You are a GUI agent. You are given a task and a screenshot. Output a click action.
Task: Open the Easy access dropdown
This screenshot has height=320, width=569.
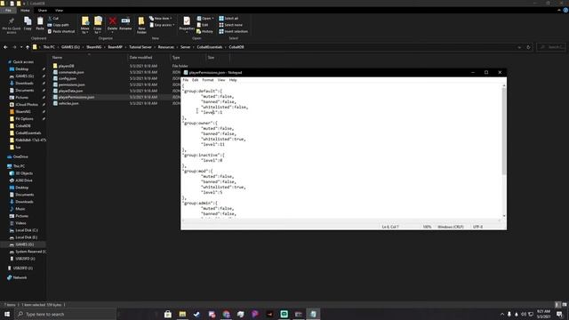[x=162, y=25]
